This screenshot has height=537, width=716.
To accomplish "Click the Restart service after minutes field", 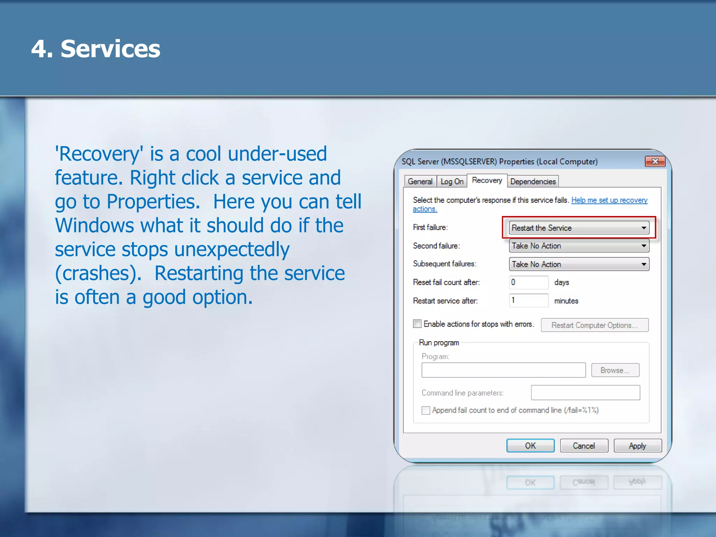I will 529,300.
